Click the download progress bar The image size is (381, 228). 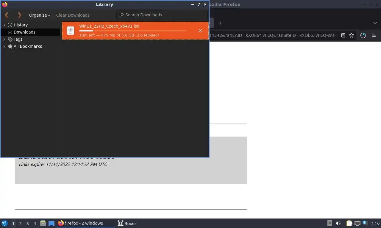tap(133, 31)
